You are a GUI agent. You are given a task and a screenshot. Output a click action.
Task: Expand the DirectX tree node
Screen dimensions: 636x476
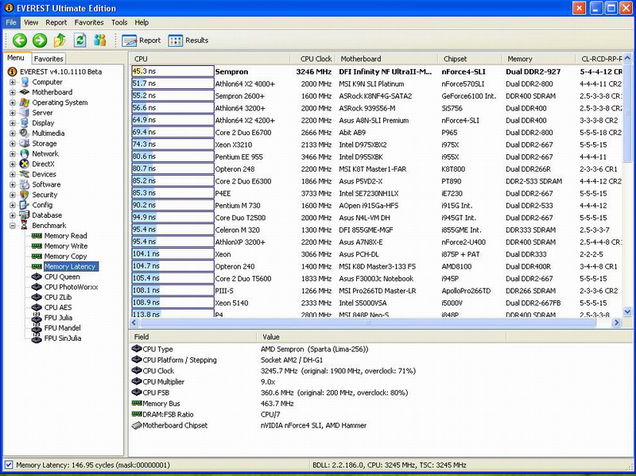(13, 164)
